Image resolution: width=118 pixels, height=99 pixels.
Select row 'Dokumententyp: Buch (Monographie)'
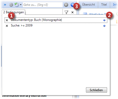pyautogui.click(x=56, y=20)
